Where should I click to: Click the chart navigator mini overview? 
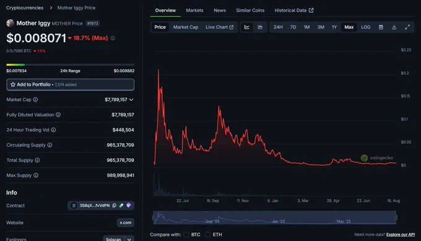275,217
